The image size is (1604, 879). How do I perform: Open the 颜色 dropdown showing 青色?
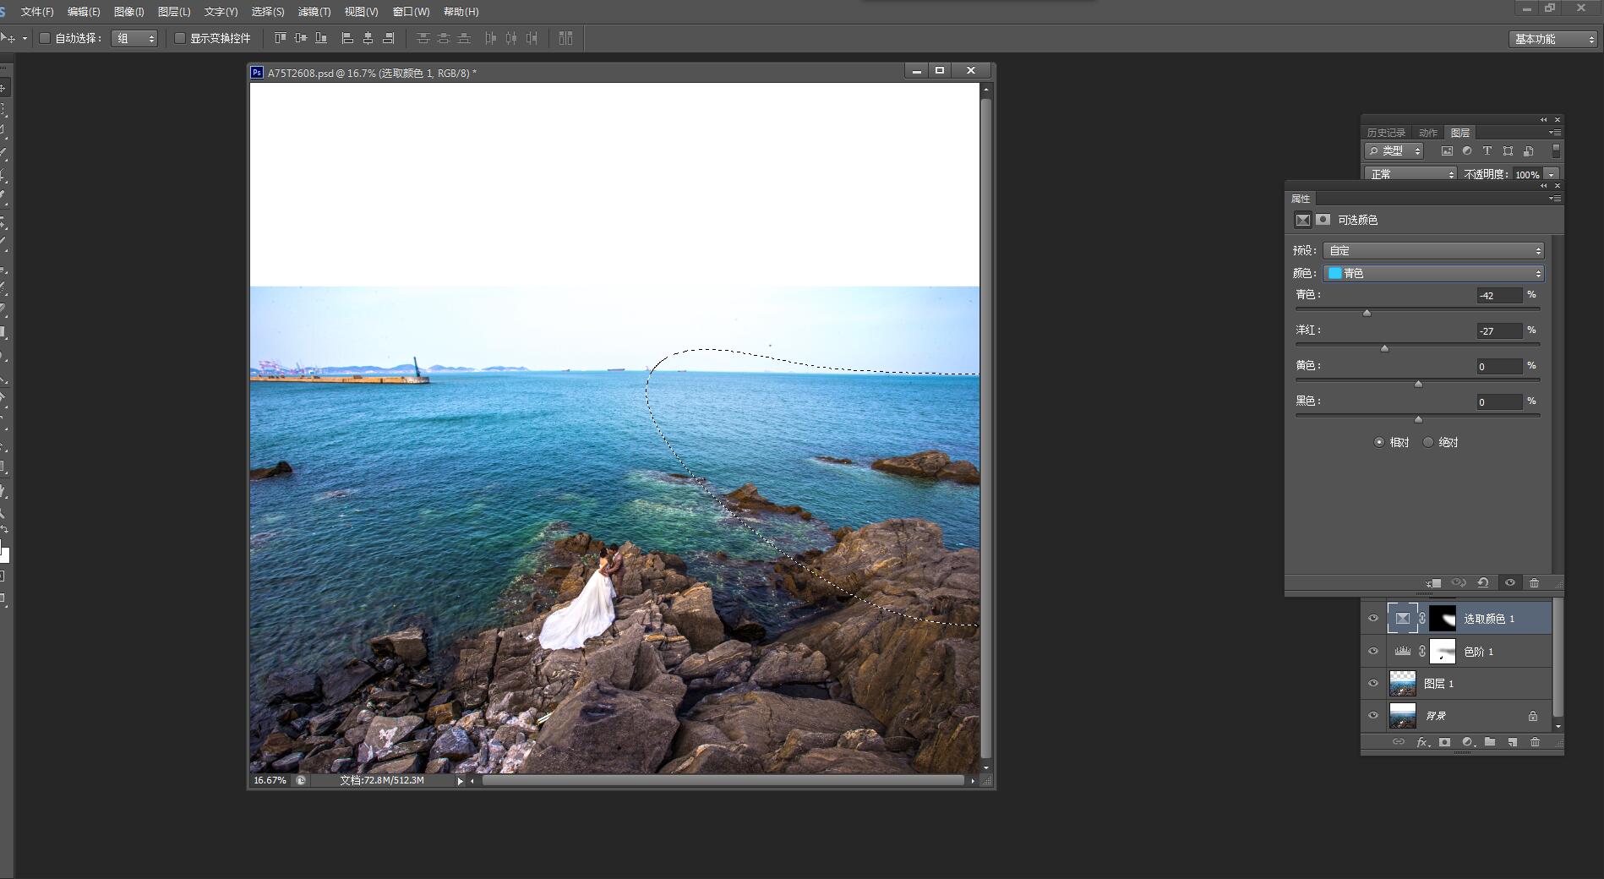coord(1433,273)
